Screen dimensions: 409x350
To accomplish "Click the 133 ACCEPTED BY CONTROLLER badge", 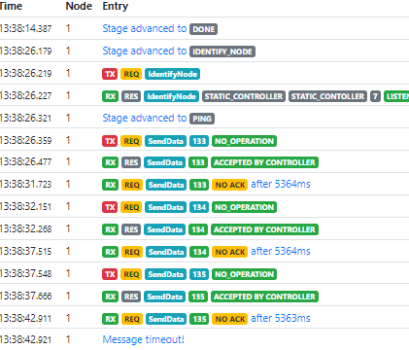I will [264, 162].
